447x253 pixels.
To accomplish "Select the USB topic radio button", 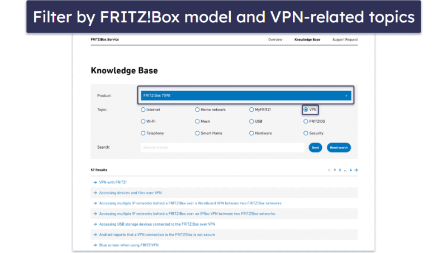I will (x=251, y=121).
